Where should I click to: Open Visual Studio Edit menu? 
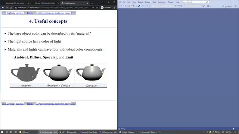pos(129,2)
